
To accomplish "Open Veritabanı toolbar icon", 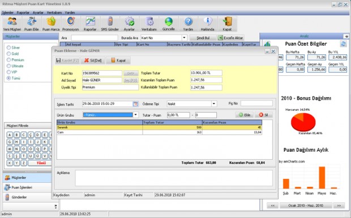I will pyautogui.click(x=149, y=24).
